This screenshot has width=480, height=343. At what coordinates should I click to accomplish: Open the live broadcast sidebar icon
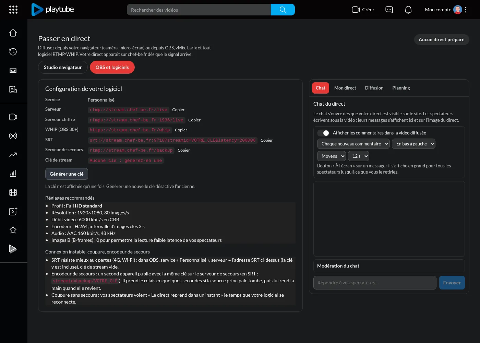point(13,136)
